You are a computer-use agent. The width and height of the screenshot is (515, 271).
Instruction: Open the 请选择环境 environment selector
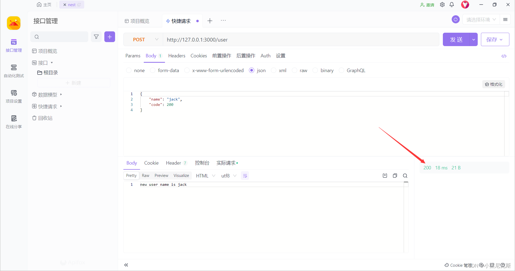point(481,19)
